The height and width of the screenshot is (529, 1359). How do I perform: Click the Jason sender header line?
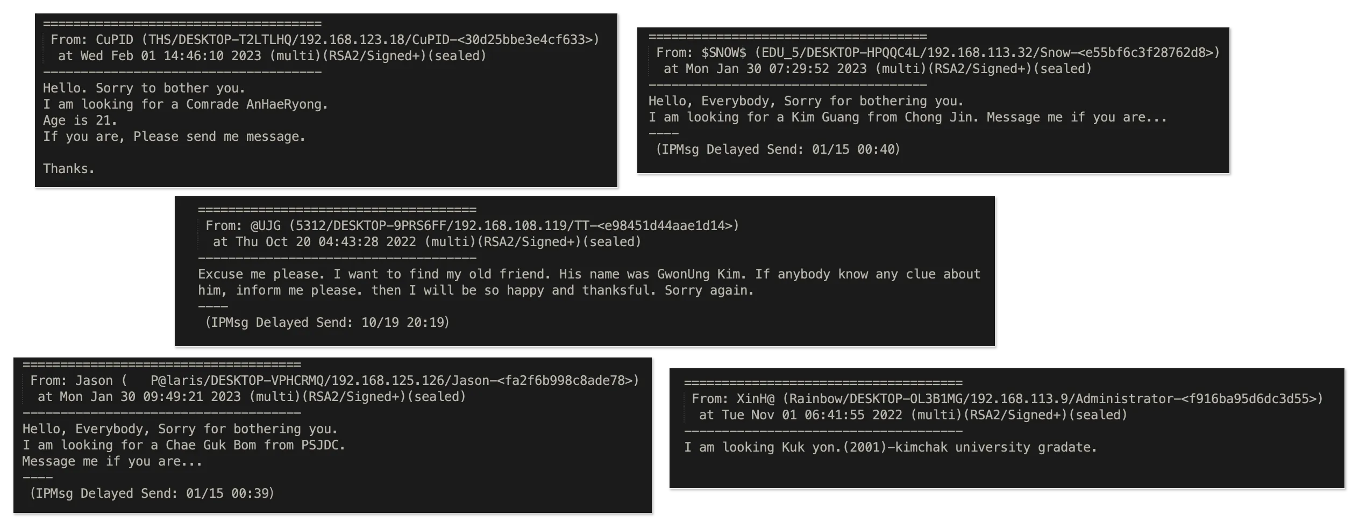coord(334,381)
